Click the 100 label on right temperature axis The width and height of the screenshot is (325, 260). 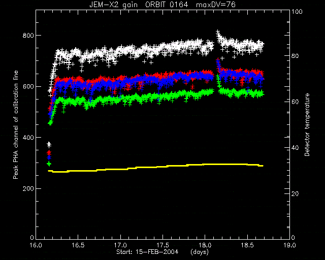297,12
